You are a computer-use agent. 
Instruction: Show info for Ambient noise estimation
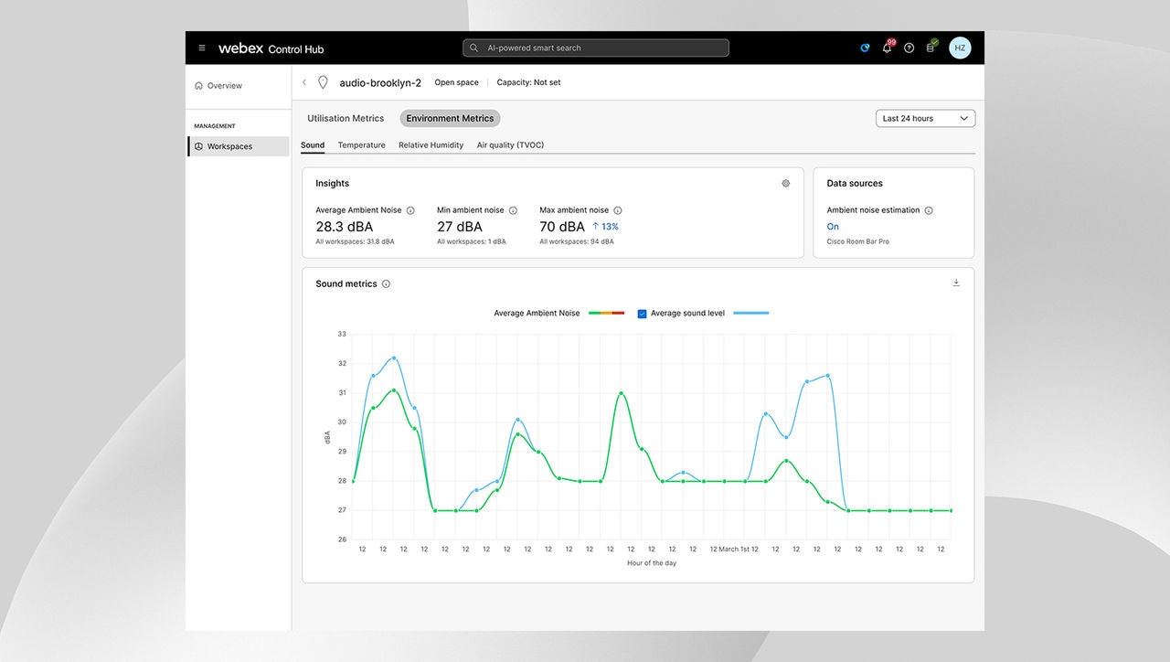929,210
